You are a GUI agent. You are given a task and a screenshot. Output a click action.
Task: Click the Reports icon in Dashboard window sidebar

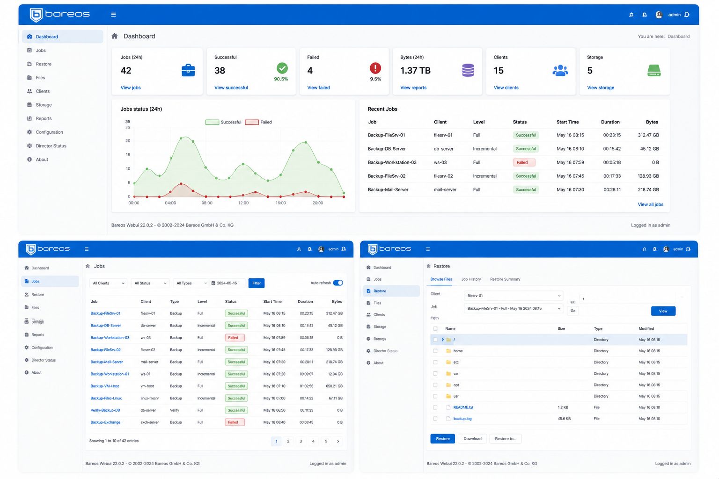click(29, 119)
